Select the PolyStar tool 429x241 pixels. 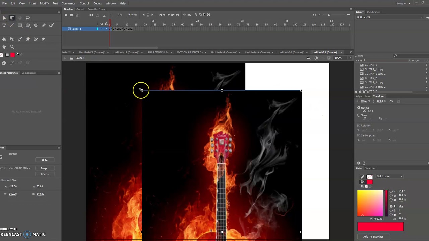(36, 25)
